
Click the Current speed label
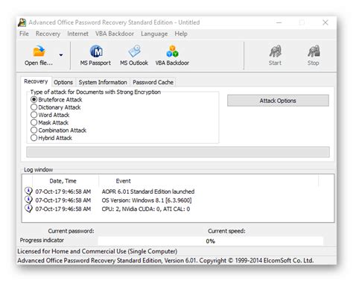226,231
